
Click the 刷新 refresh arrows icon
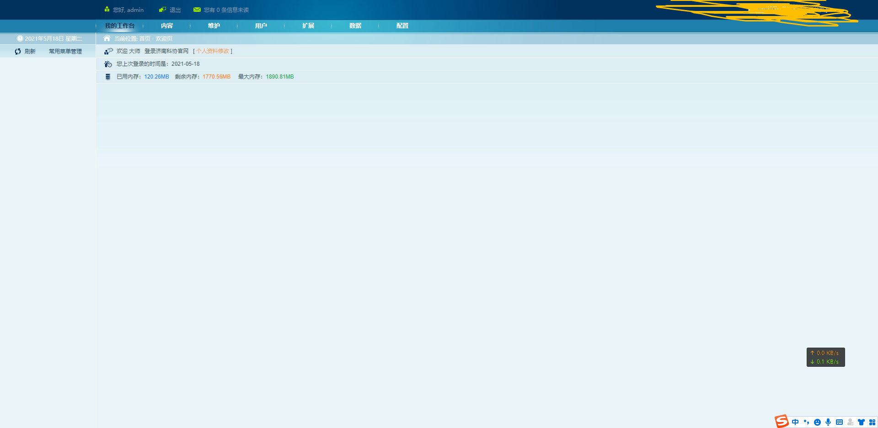pyautogui.click(x=18, y=52)
